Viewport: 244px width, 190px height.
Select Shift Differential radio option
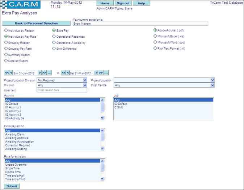54,48
